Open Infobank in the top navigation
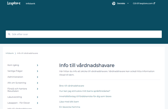This screenshot has width=168, height=109. (x=30, y=3)
